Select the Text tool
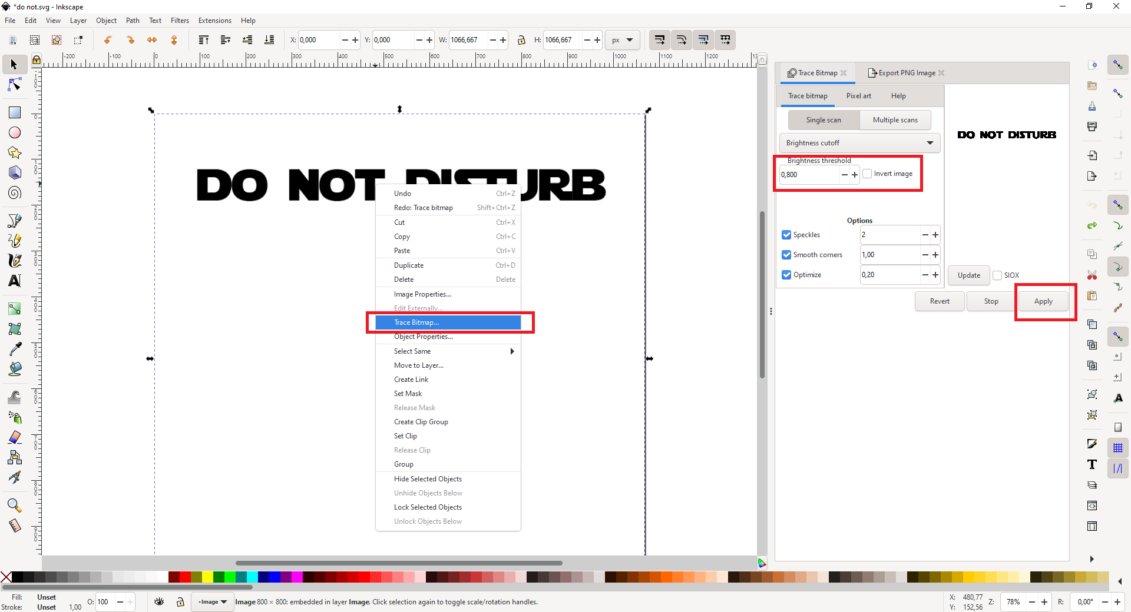 14,281
